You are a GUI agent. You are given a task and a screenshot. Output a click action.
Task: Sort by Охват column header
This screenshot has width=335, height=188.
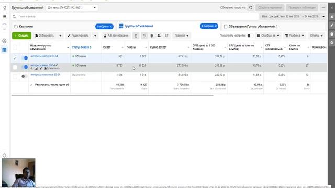tap(107, 47)
